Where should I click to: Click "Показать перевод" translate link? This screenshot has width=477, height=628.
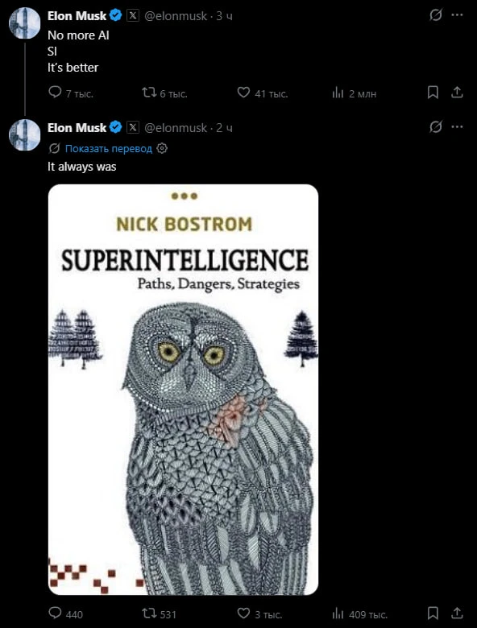109,149
